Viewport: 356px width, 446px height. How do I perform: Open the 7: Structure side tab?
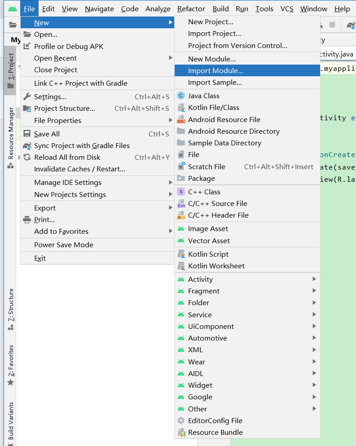10,310
